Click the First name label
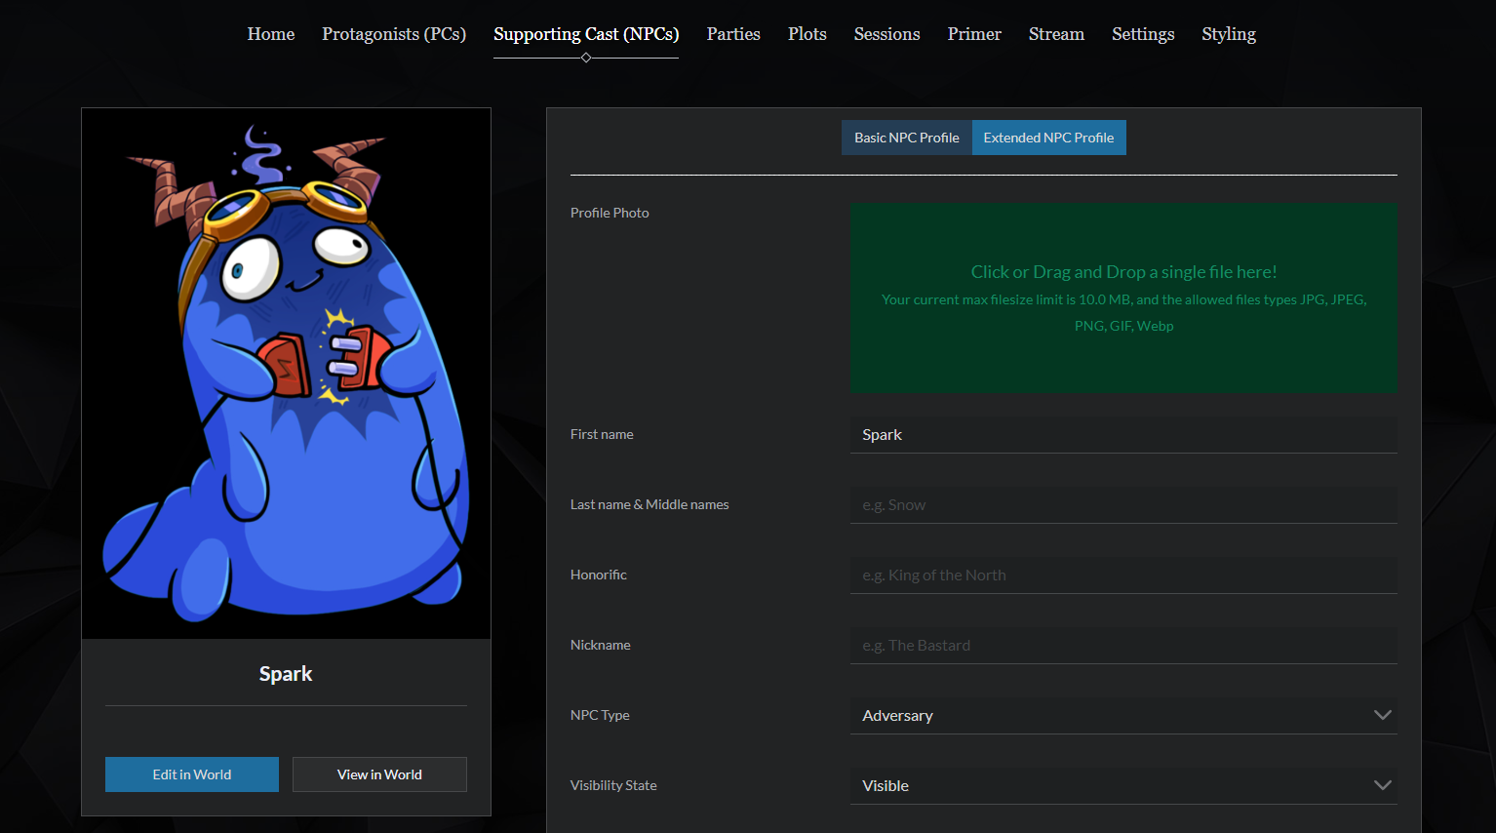The height and width of the screenshot is (833, 1496). [x=602, y=434]
